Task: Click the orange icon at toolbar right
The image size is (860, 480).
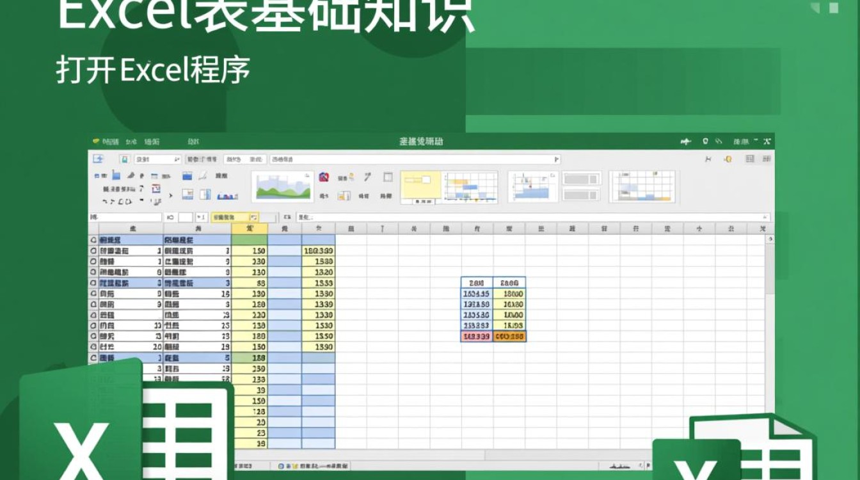Action: point(728,159)
